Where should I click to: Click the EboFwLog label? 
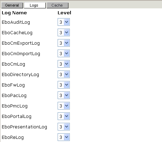(13, 85)
